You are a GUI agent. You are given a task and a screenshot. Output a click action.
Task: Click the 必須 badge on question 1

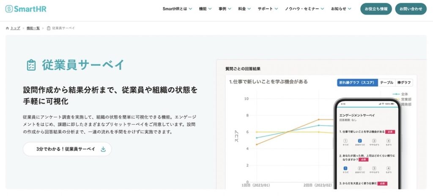(389, 132)
